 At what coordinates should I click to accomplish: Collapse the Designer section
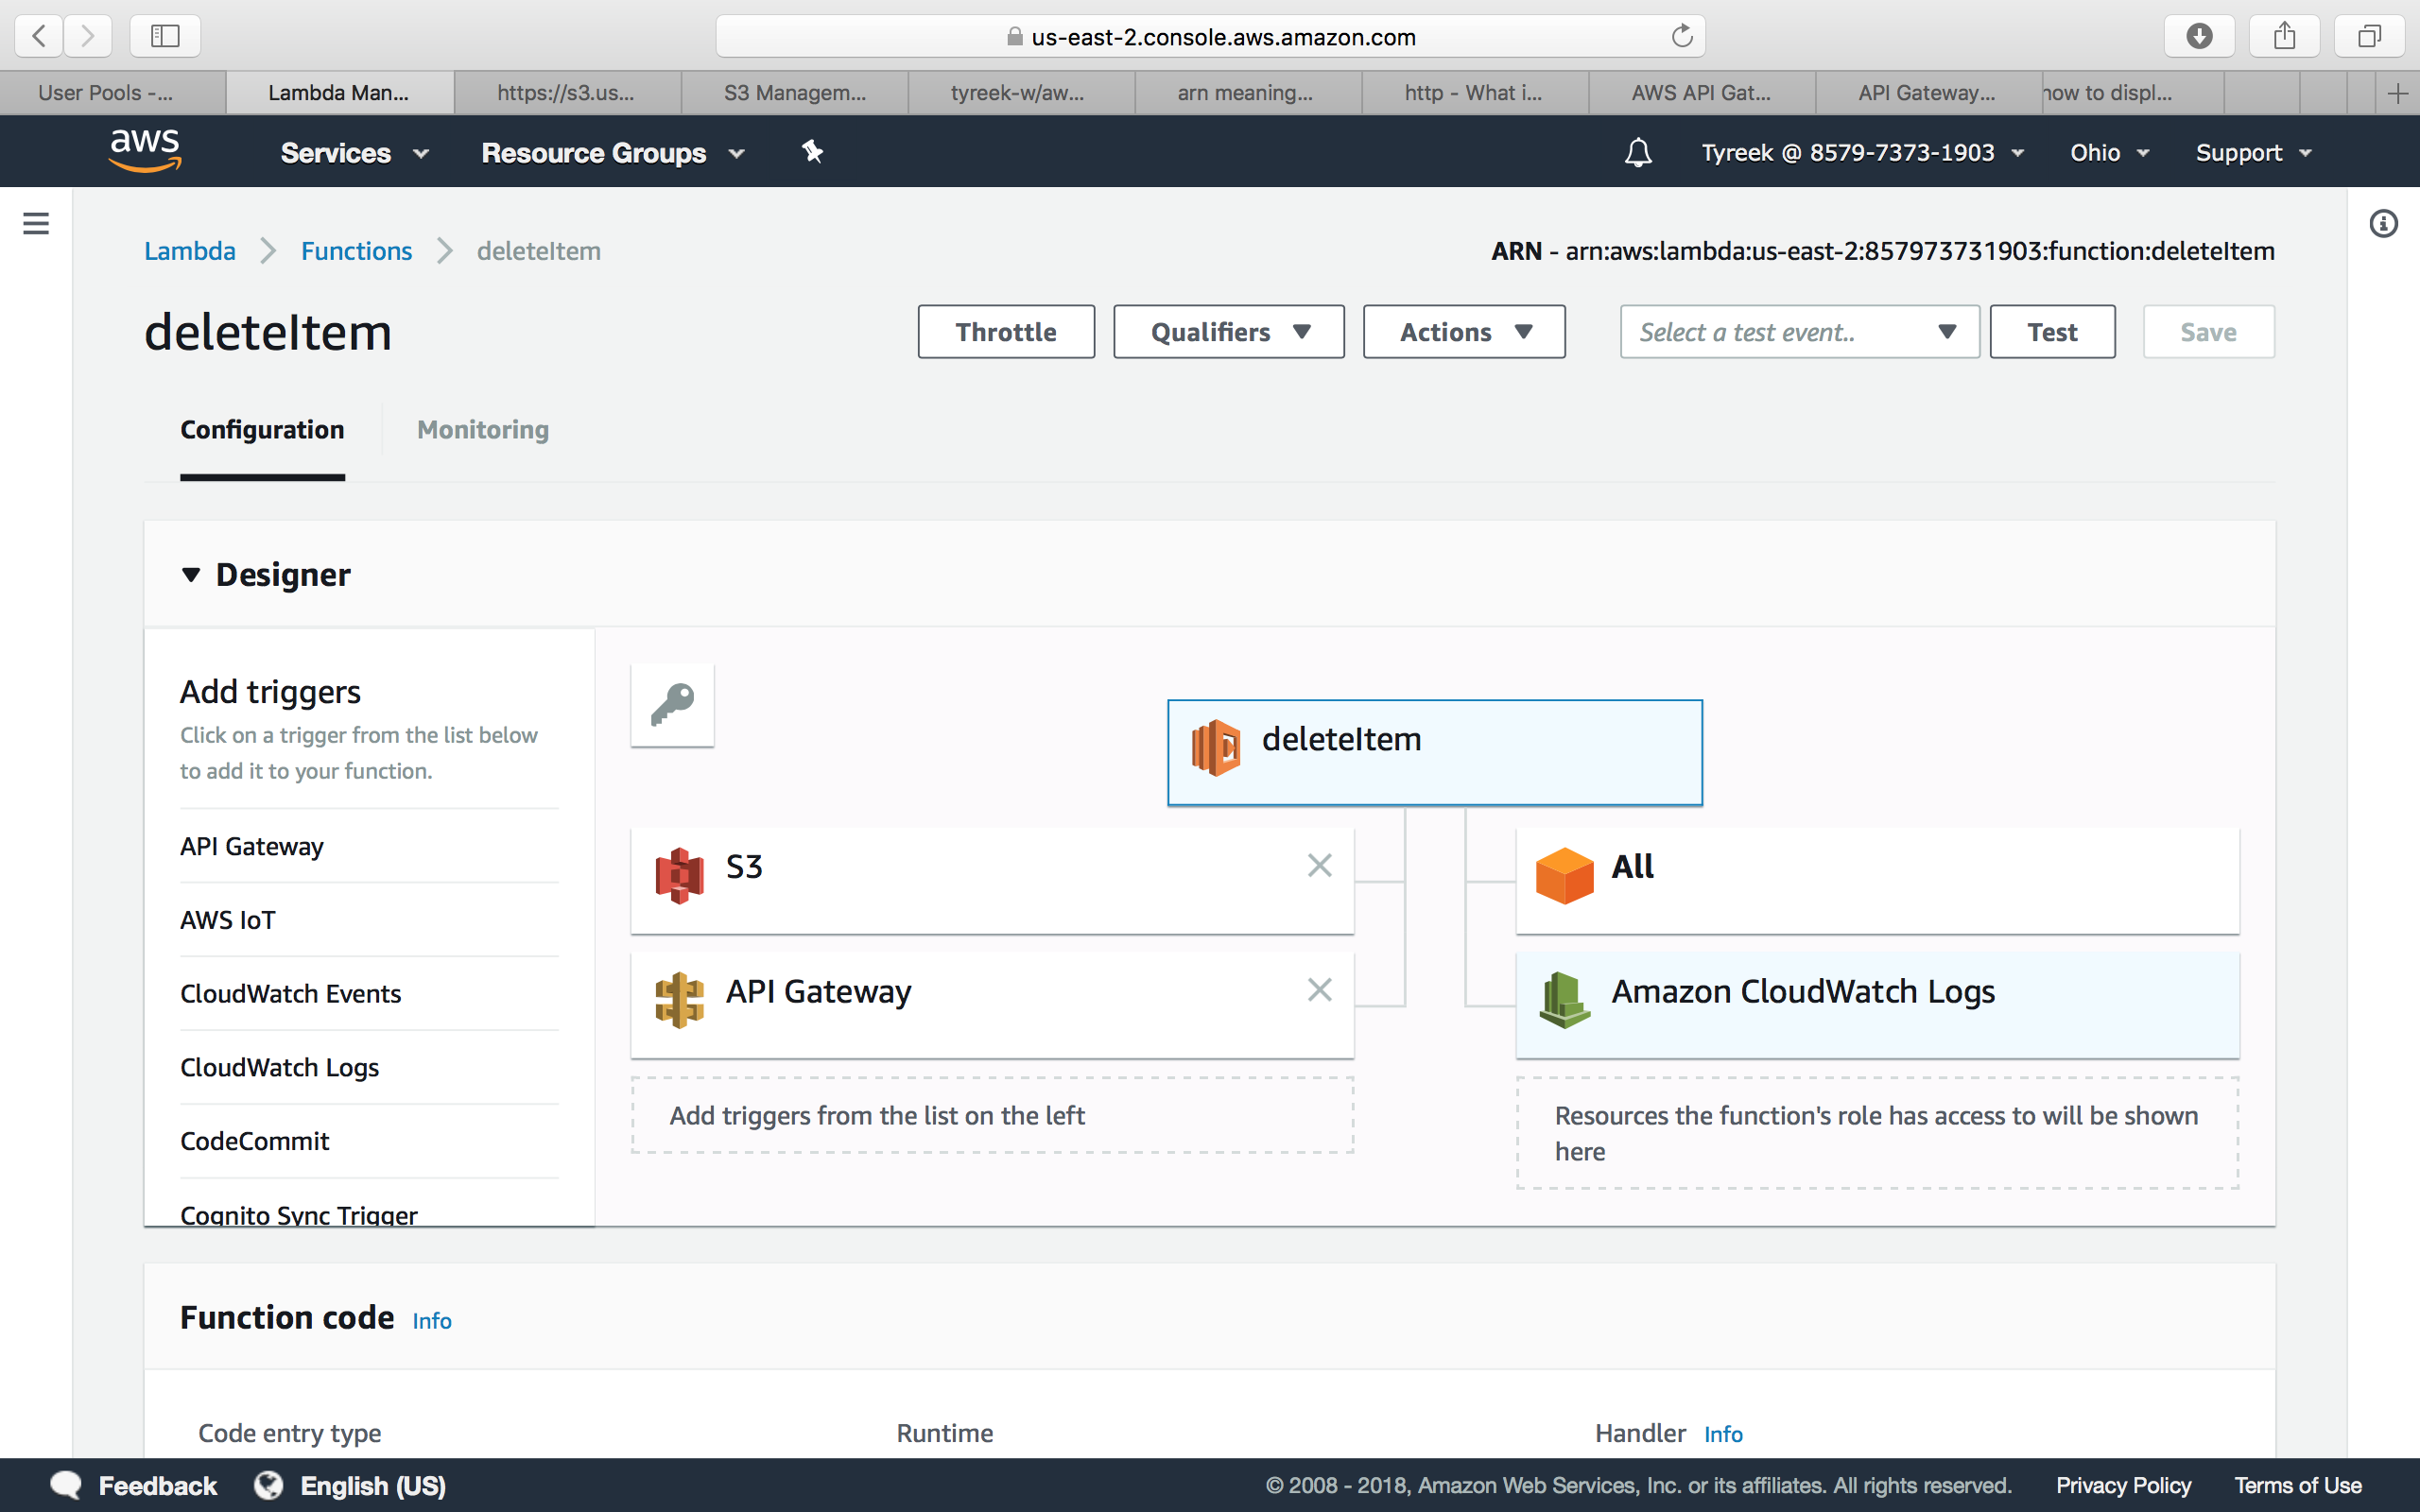click(x=191, y=575)
